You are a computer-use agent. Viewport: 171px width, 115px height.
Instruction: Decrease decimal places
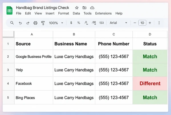click(x=86, y=23)
